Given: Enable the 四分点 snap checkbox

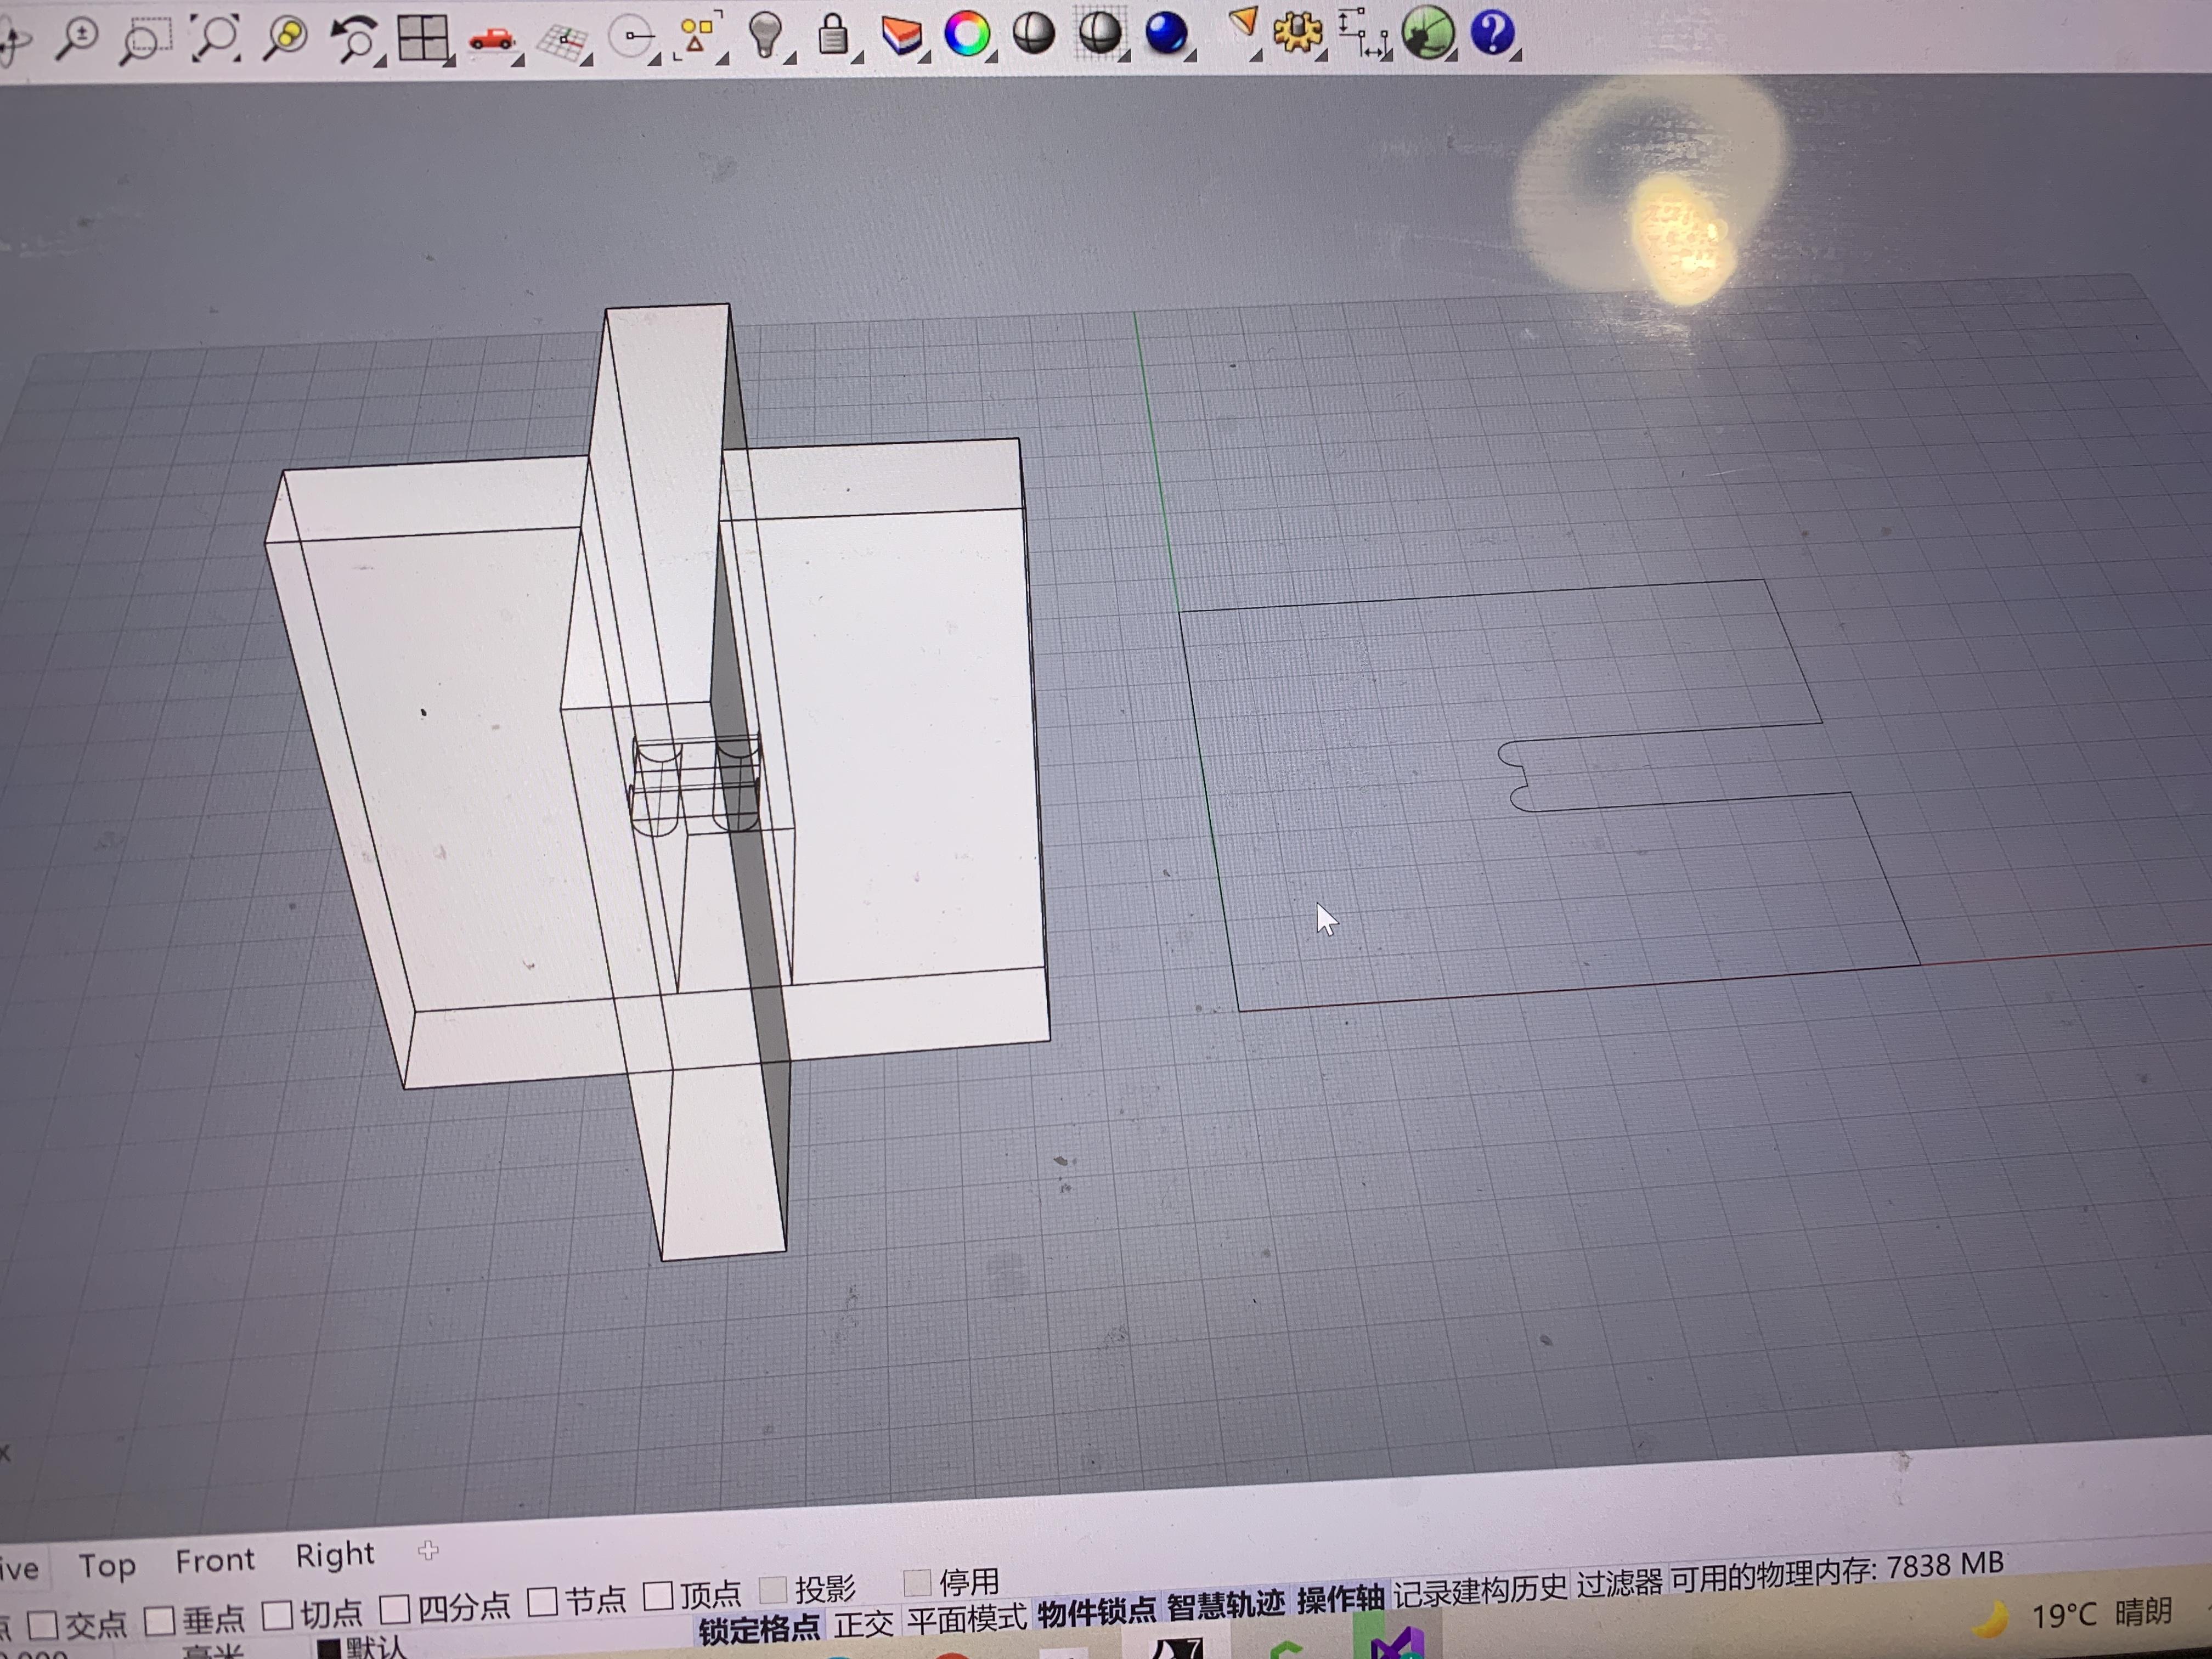Looking at the screenshot, I should click(x=395, y=1609).
